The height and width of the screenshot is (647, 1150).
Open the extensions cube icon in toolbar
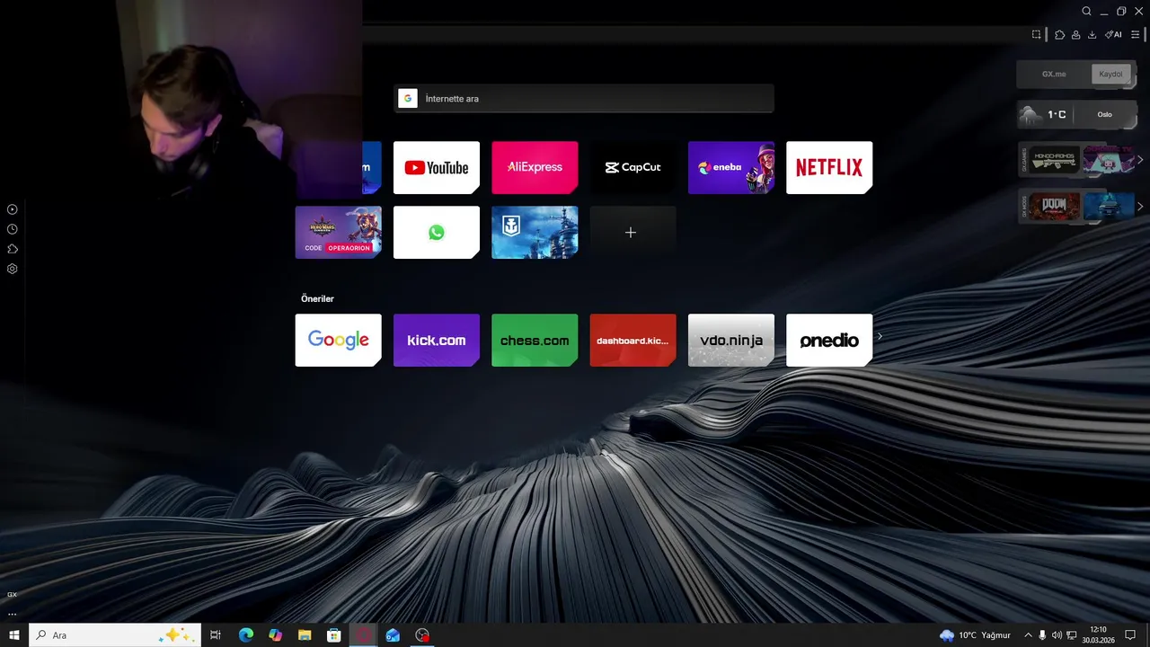[x=1060, y=34]
